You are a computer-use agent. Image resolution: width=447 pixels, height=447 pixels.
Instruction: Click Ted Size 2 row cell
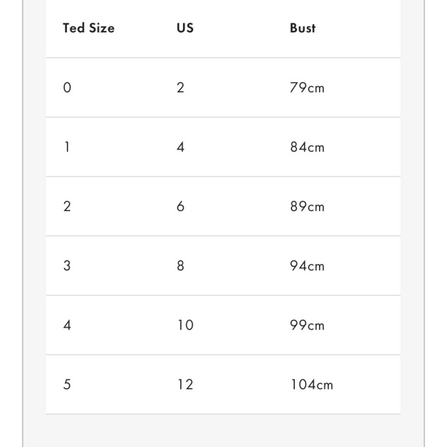67,206
